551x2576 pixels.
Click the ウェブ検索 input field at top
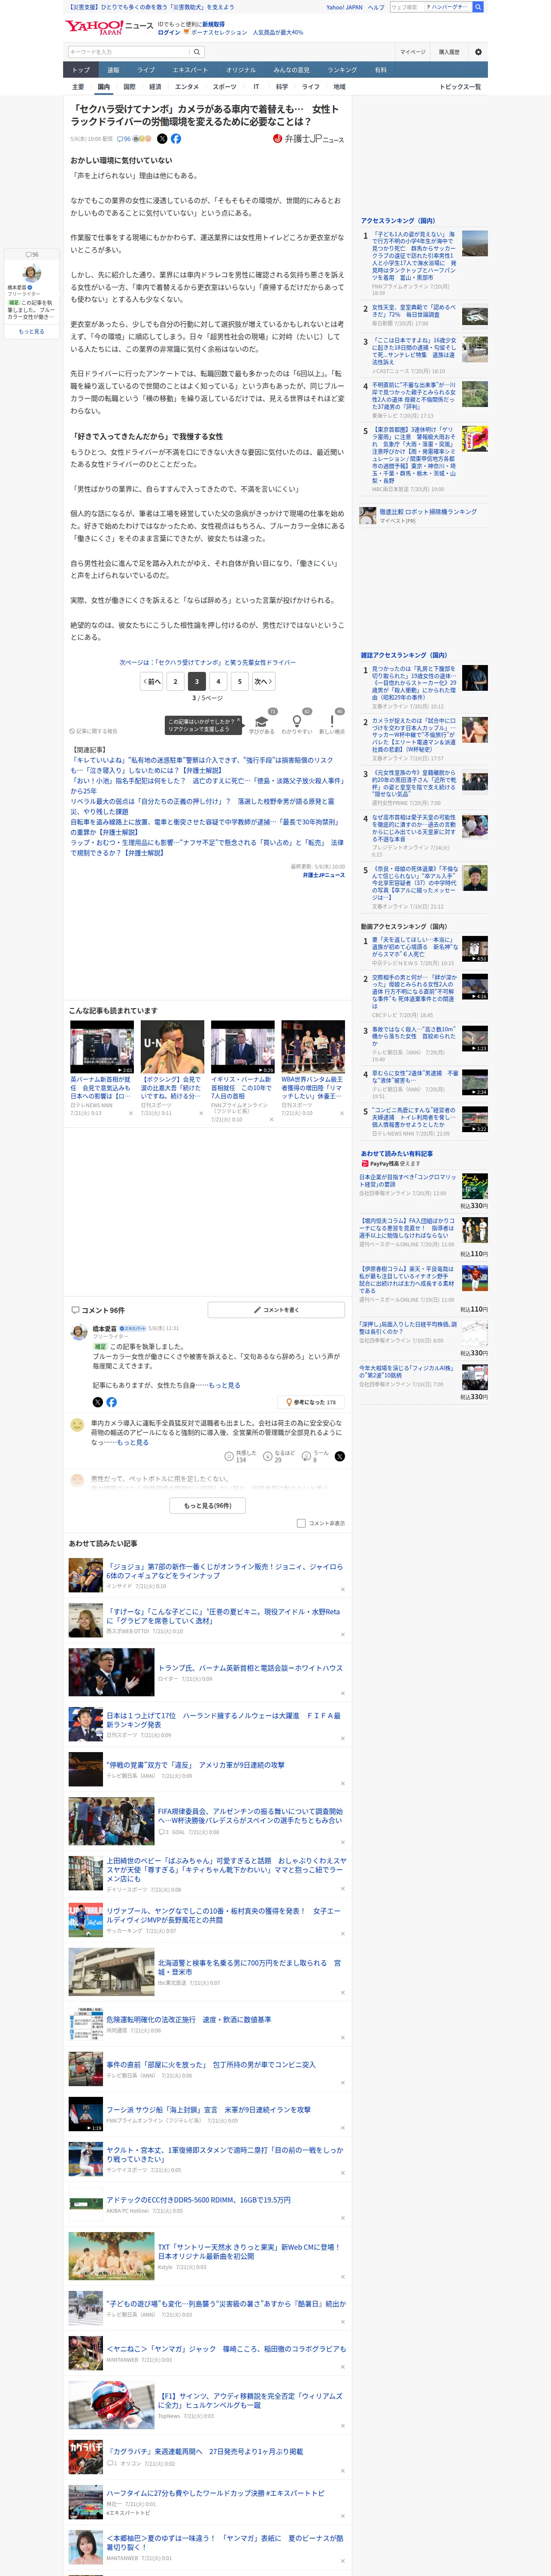pyautogui.click(x=406, y=7)
